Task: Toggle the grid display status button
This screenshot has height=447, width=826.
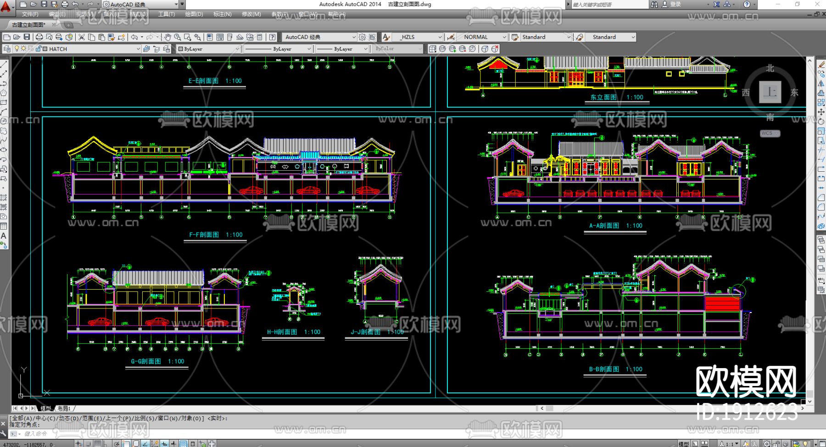Action: point(97,443)
